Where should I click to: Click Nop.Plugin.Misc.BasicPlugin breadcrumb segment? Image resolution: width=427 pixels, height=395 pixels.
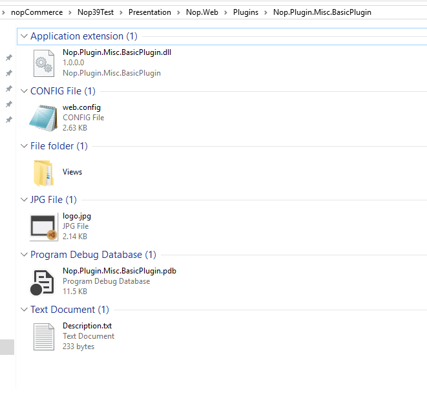(x=322, y=12)
